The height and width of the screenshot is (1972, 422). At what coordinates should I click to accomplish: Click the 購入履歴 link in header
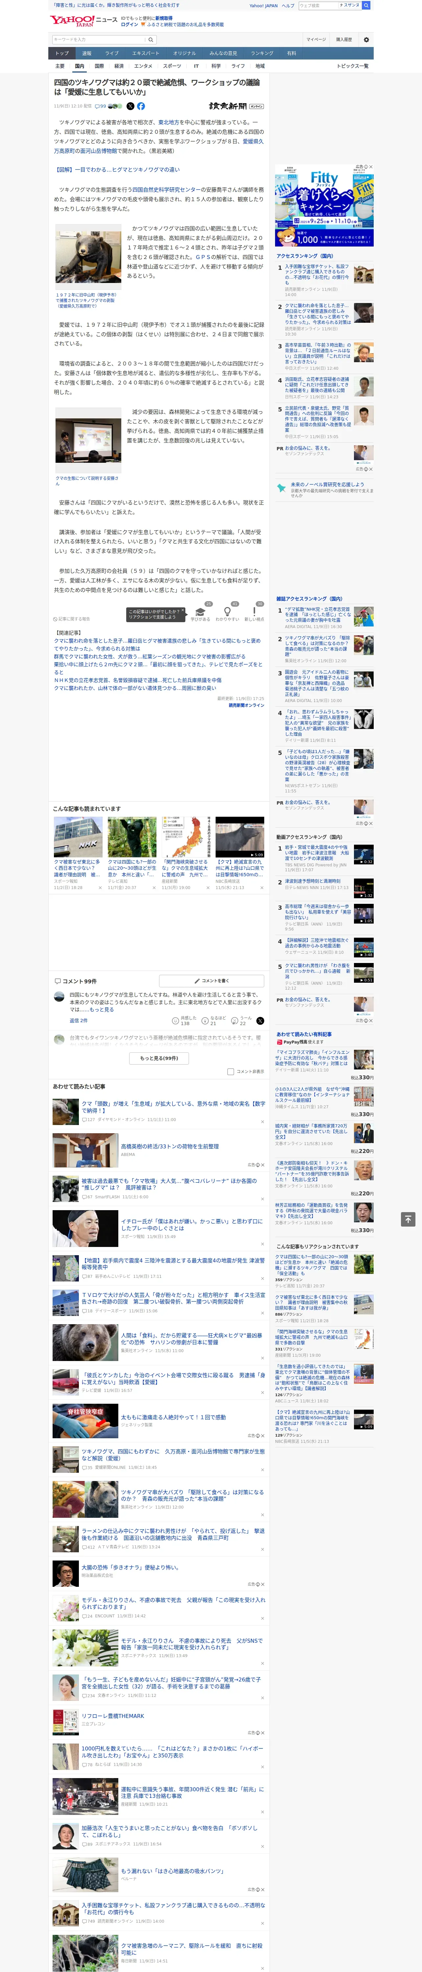[x=344, y=40]
